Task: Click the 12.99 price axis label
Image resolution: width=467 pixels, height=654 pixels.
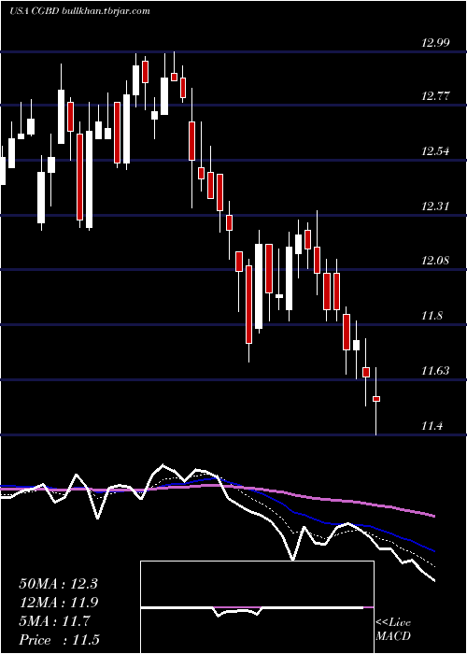Action: click(435, 43)
